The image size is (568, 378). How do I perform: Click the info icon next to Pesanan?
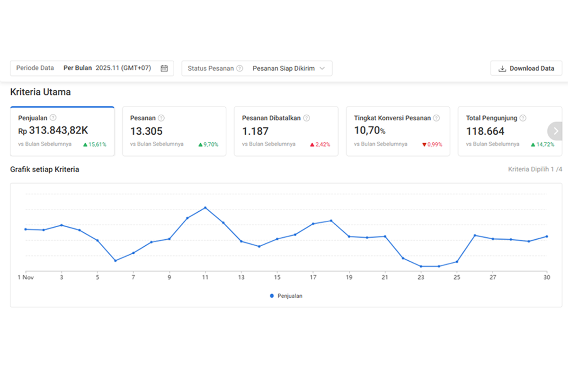pos(161,118)
